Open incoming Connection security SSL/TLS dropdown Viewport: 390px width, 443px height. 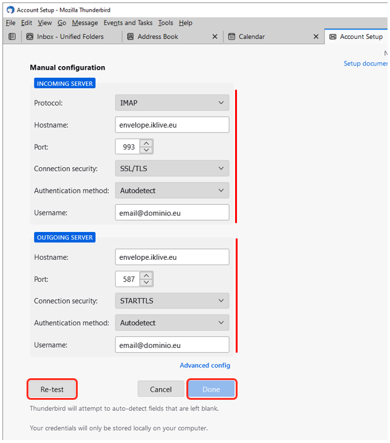(172, 168)
